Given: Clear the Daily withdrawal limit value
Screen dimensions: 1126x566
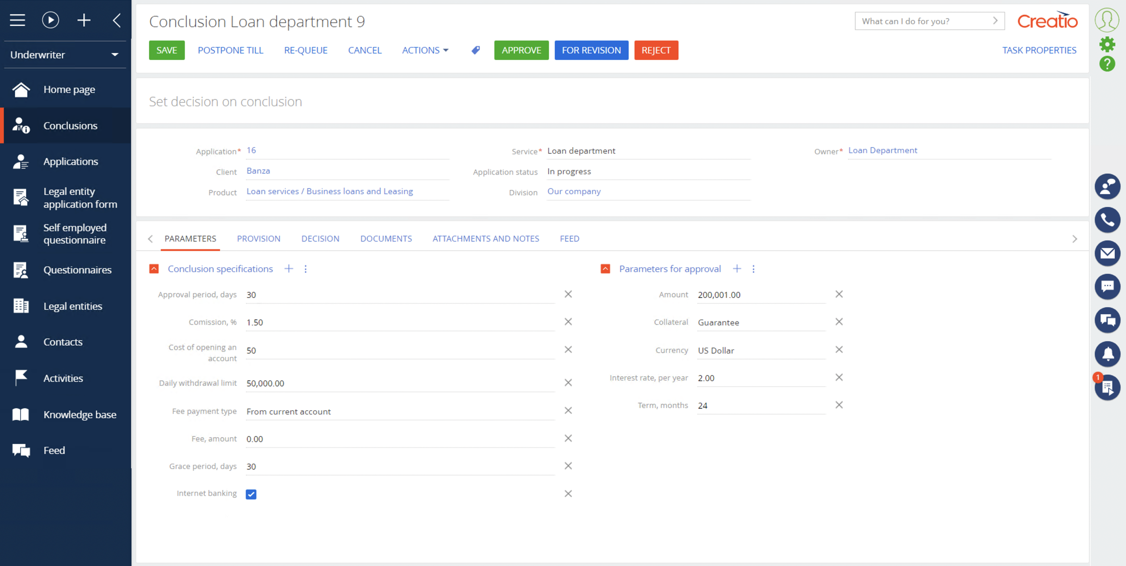Looking at the screenshot, I should (x=568, y=382).
